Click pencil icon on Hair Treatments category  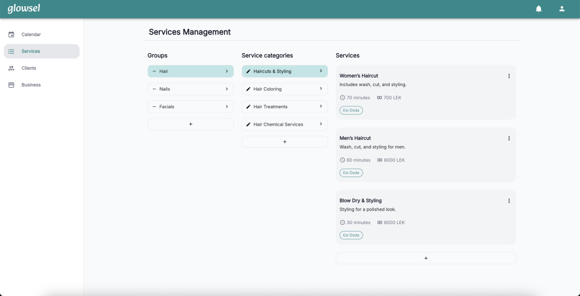pos(248,106)
